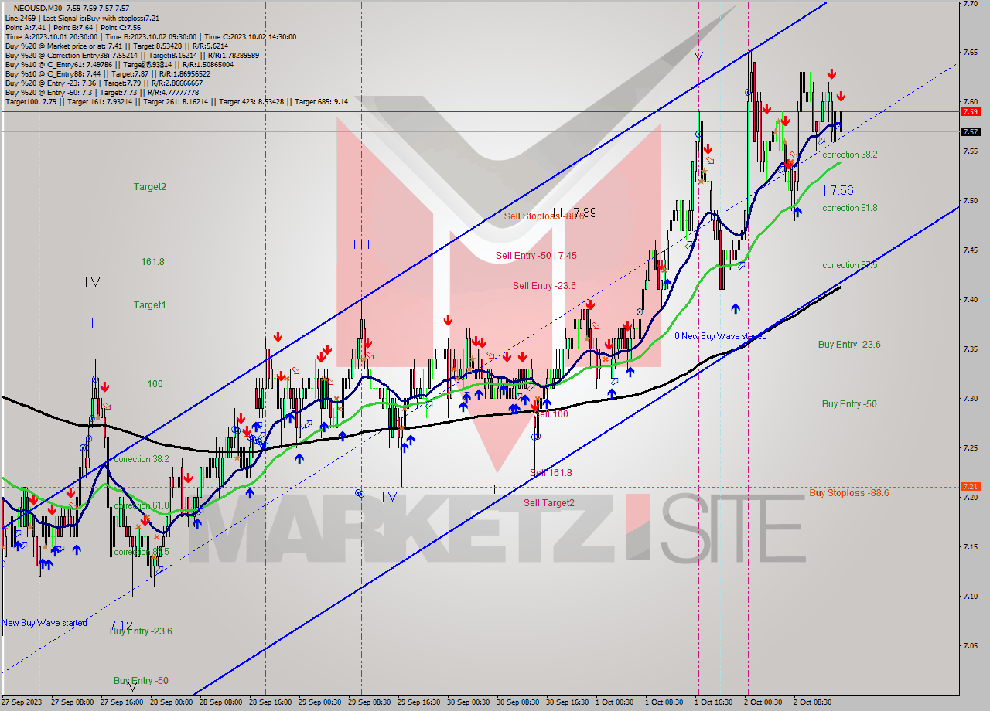990x711 pixels.
Task: Click the '1 Oct 00:30' time label
Action: [615, 702]
